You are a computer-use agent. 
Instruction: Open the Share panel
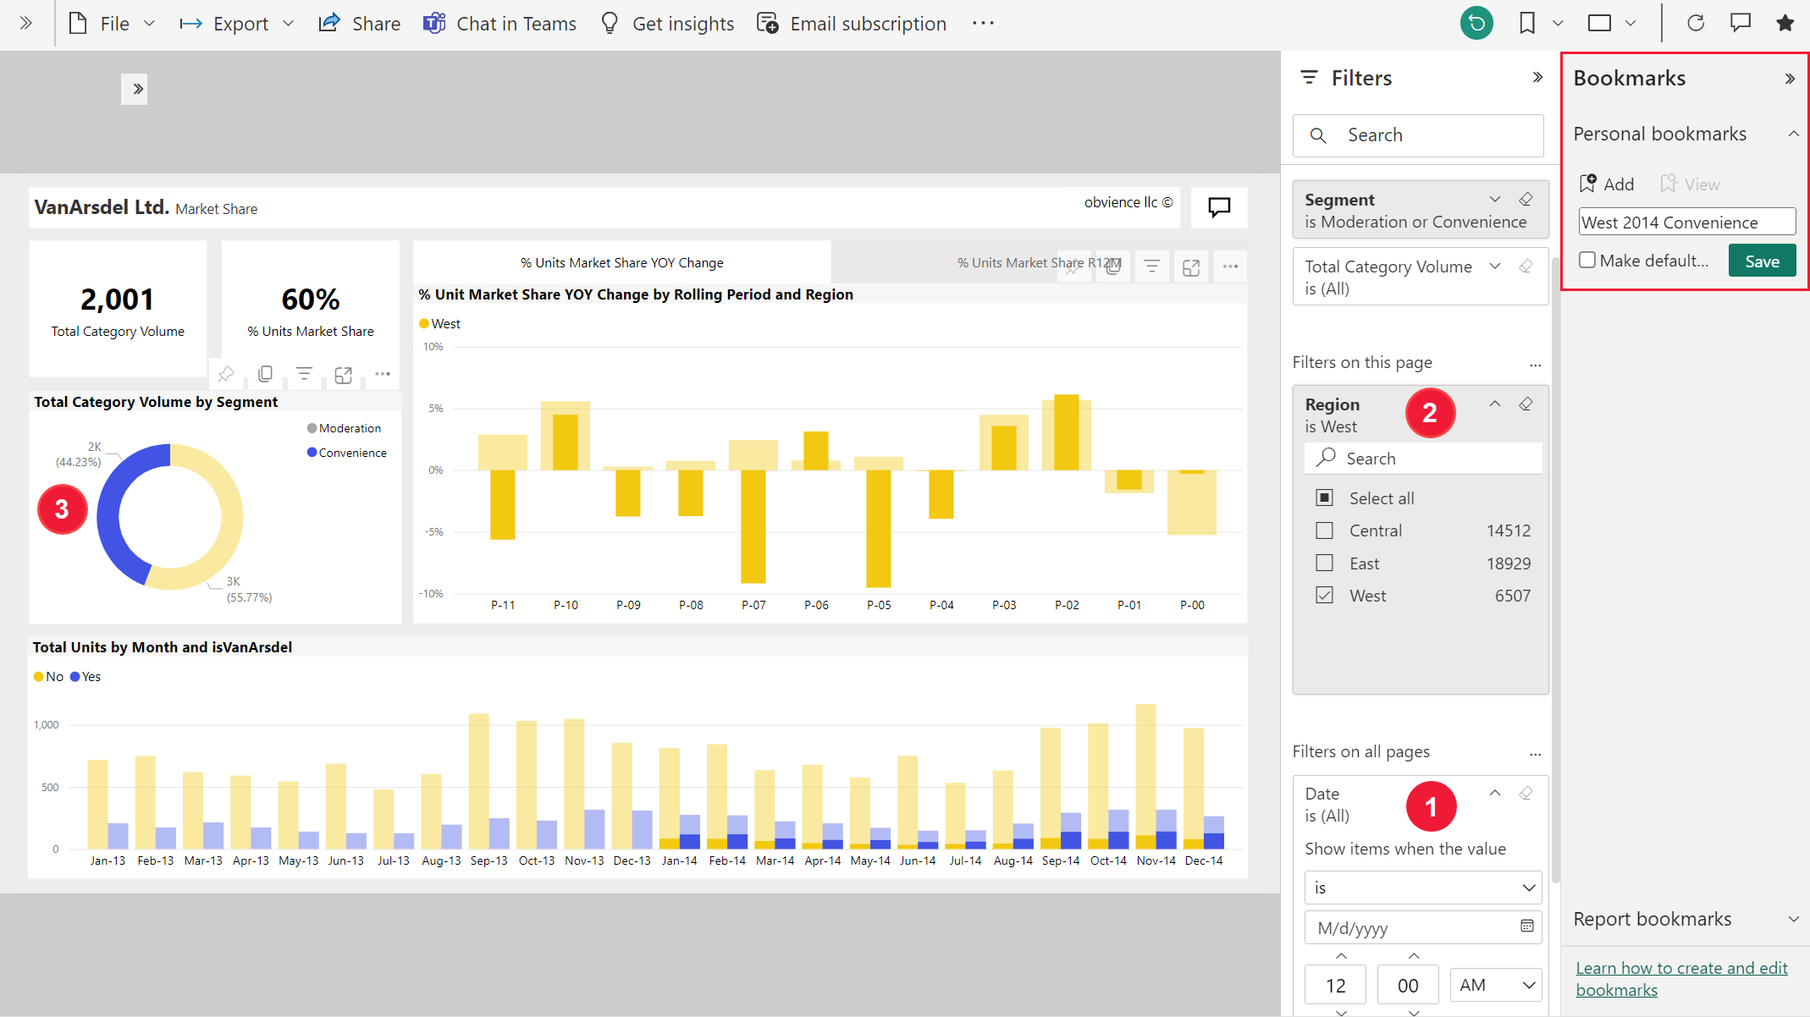coord(358,24)
